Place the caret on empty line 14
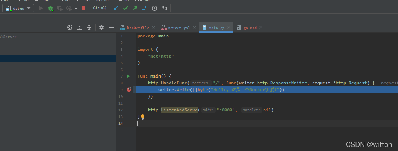398x151 pixels. [267, 124]
